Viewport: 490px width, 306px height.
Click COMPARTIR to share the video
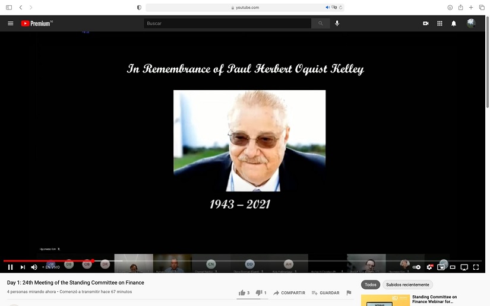click(289, 292)
